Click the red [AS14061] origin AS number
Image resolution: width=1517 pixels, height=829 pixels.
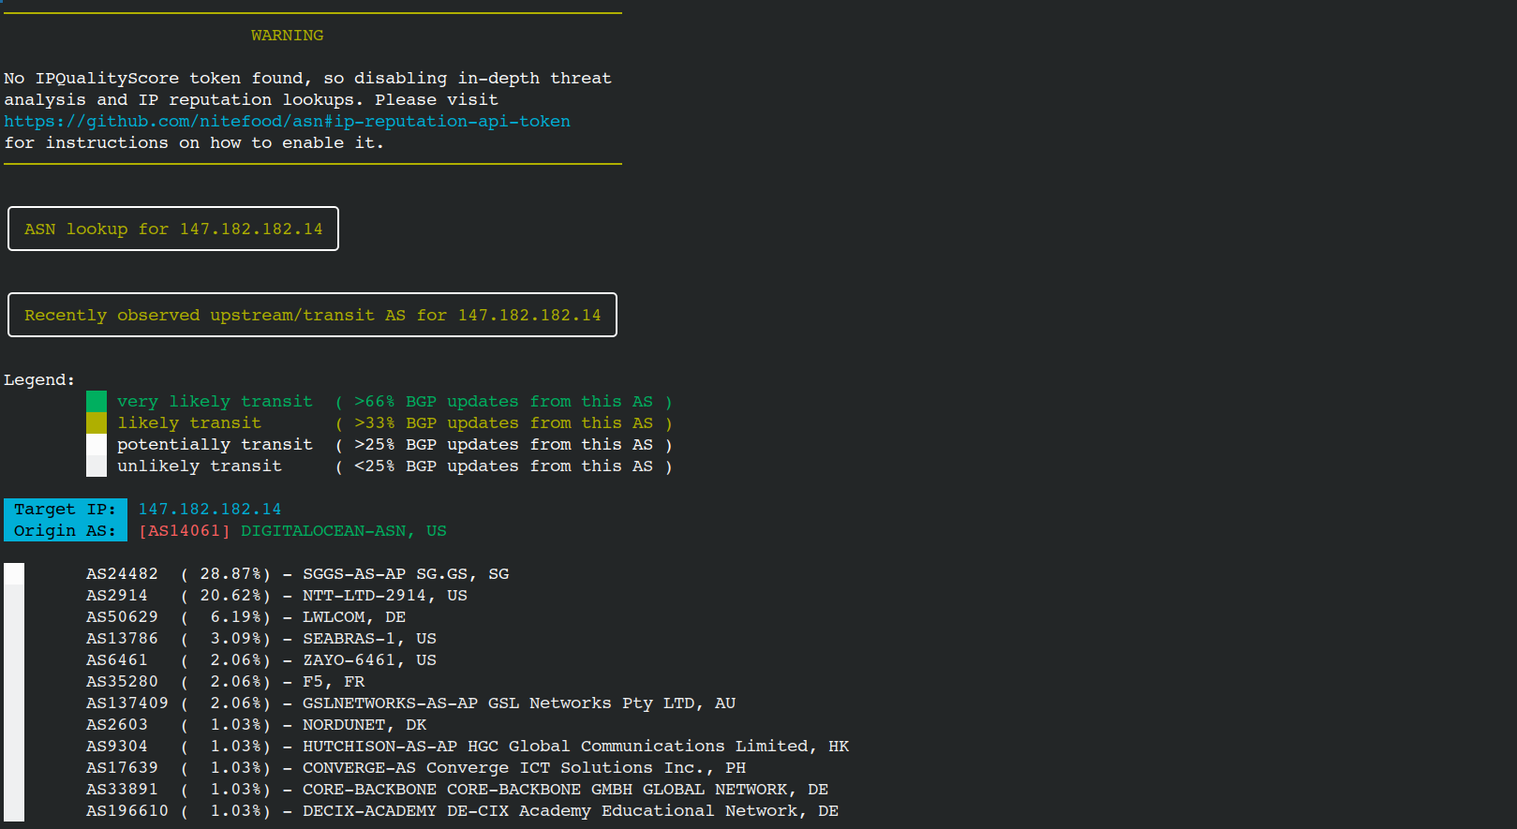(184, 531)
